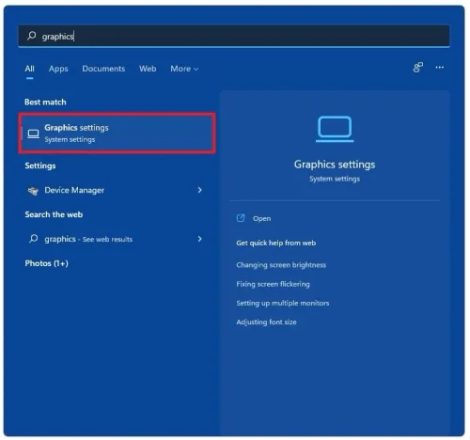Open the Graphics settings best match result
470x440 pixels.
117,134
